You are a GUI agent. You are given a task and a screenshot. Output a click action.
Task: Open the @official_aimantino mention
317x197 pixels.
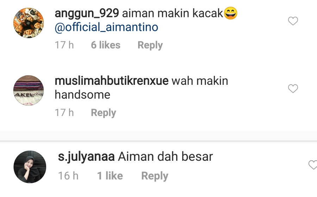pos(106,27)
